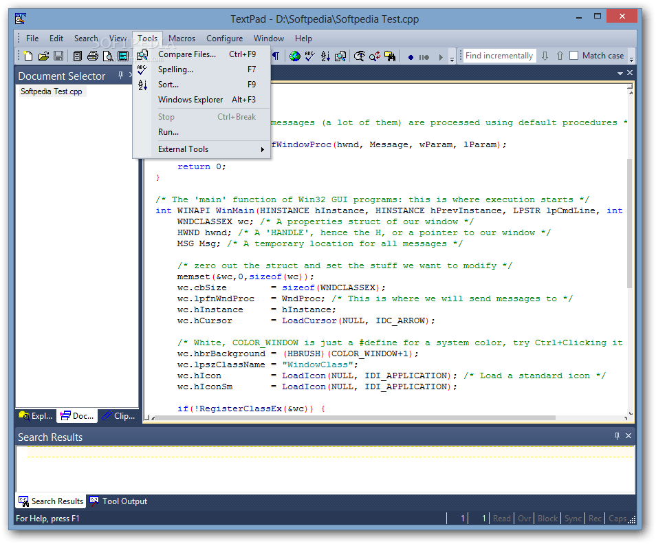The width and height of the screenshot is (656, 544).
Task: Select Run... in the Tools menu
Action: pyautogui.click(x=201, y=132)
